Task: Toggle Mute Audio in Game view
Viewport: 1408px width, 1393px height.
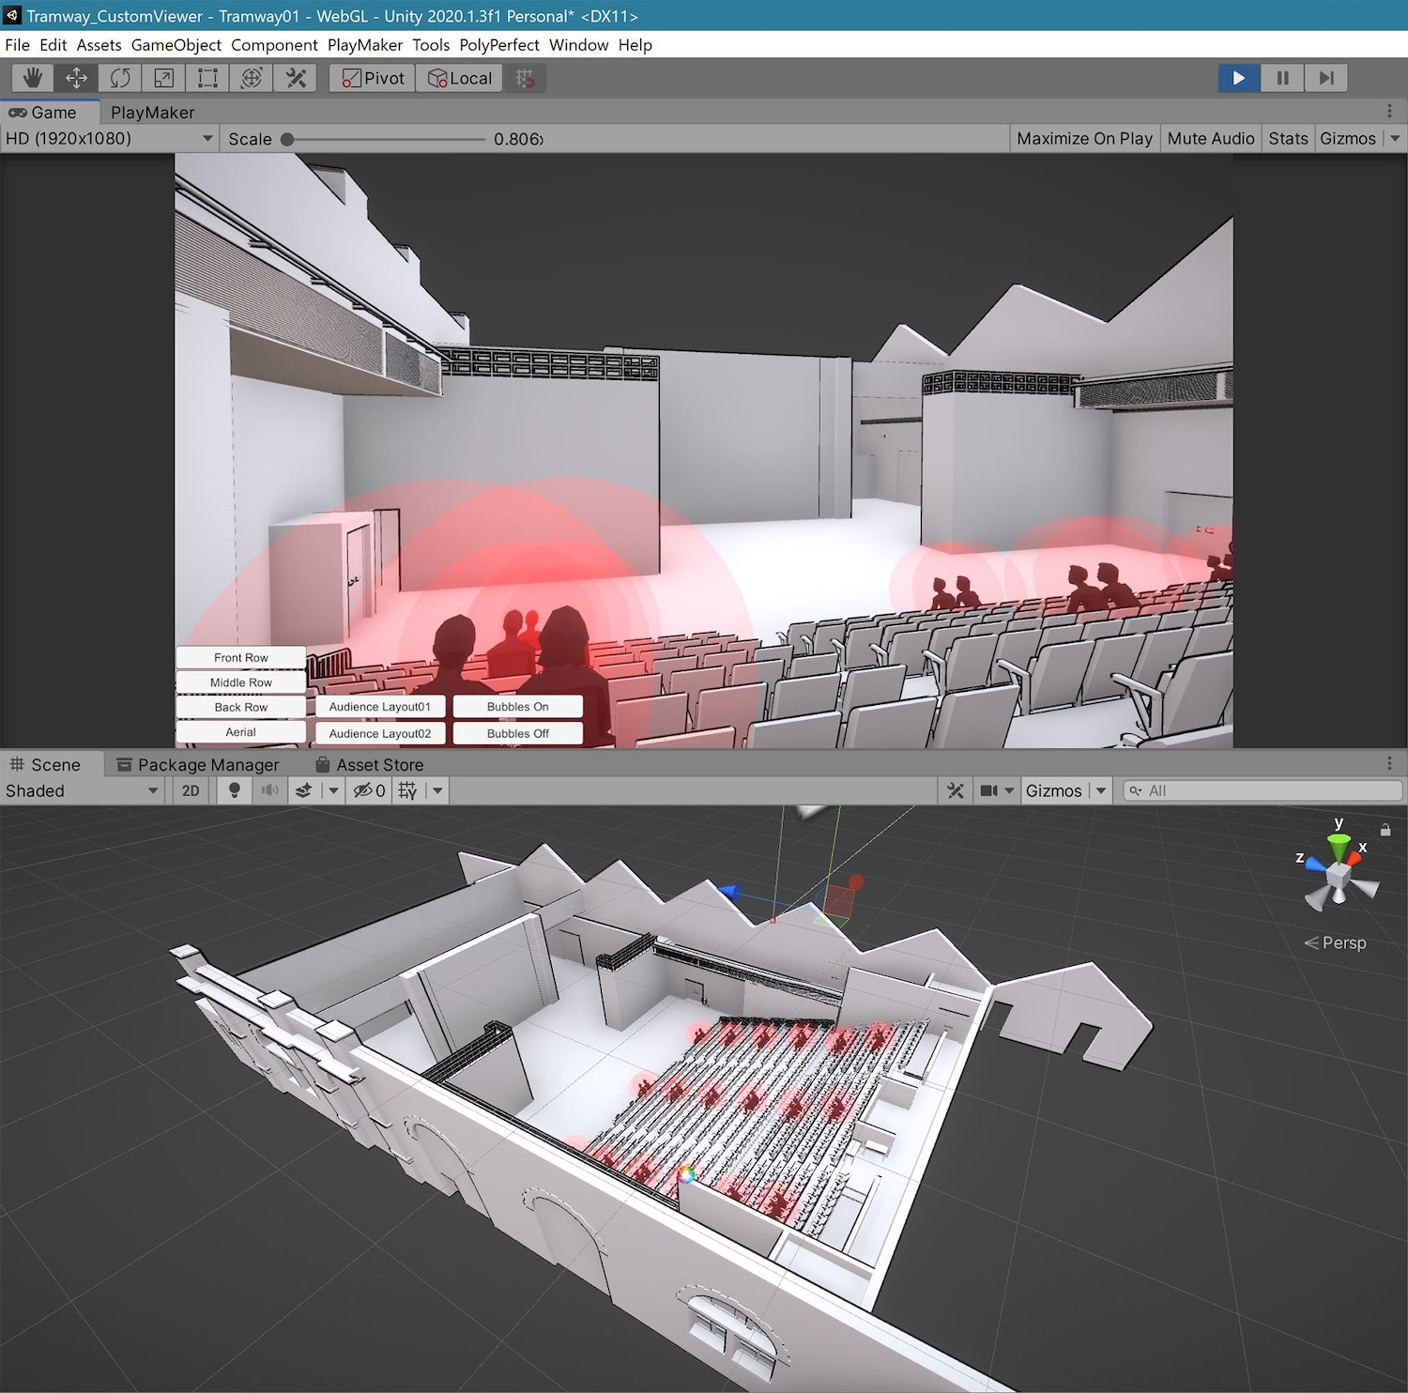Action: coord(1210,138)
